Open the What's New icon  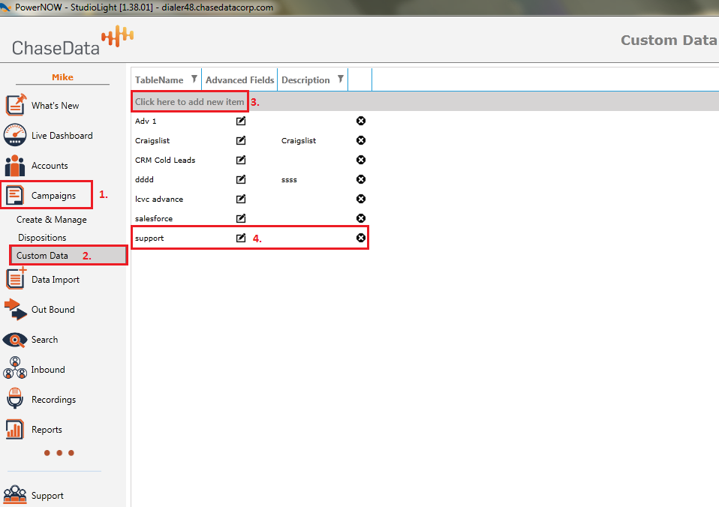tap(16, 105)
